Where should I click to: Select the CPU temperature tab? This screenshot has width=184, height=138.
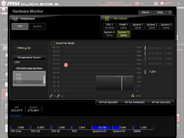tap(20, 26)
